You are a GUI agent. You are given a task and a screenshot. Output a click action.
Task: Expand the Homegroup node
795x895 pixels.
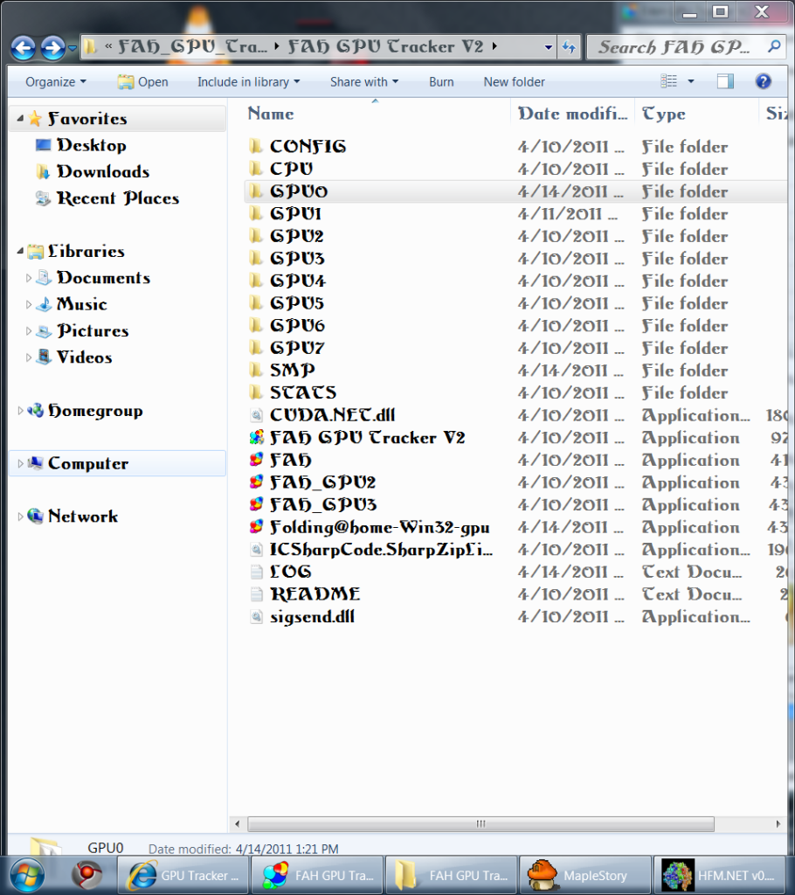[21, 411]
